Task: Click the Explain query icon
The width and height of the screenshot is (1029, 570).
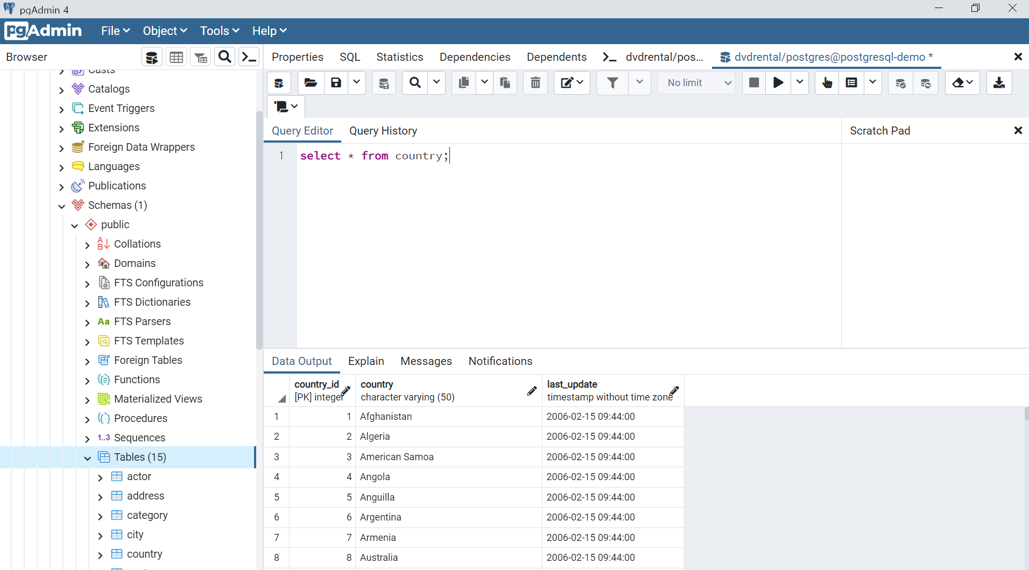Action: 827,83
